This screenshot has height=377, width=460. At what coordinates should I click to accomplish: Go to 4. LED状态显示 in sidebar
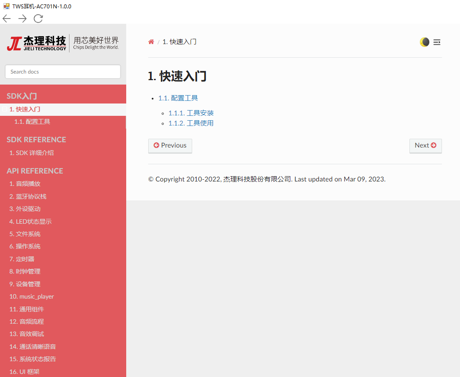(30, 222)
